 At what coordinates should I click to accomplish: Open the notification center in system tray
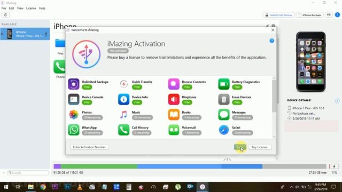click(x=333, y=187)
